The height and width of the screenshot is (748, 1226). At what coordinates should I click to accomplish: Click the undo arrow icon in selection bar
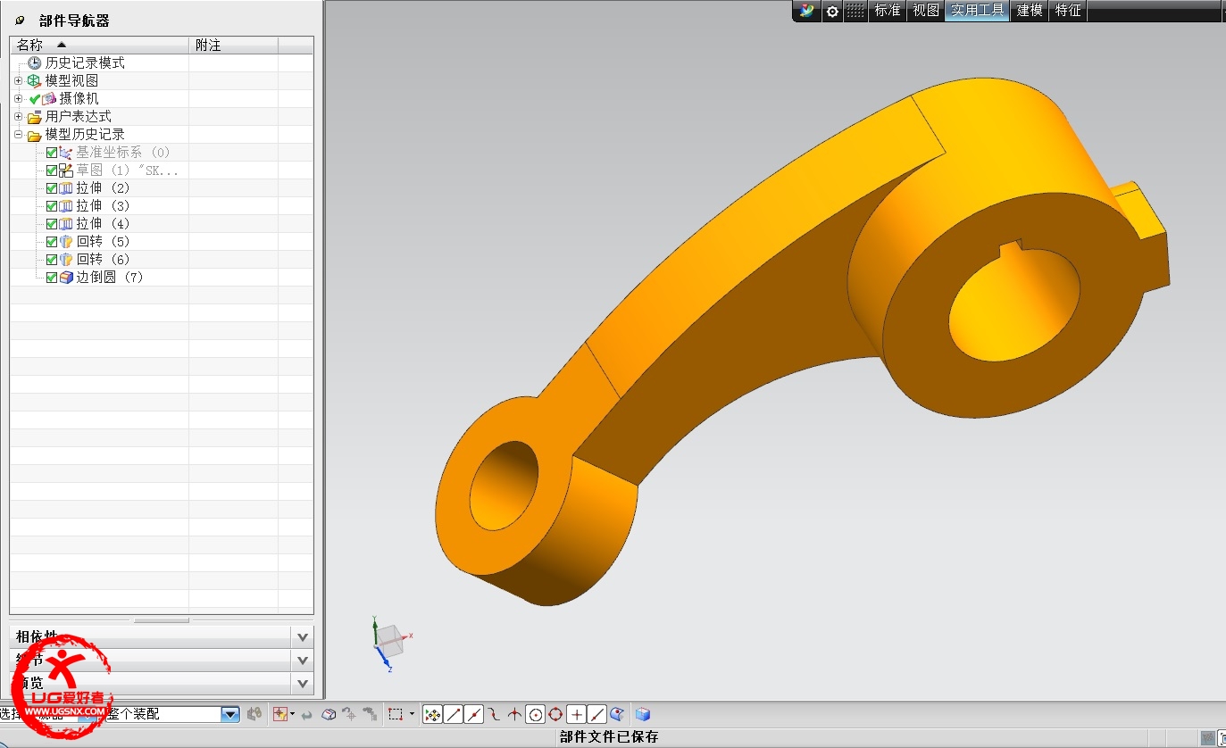coord(307,715)
